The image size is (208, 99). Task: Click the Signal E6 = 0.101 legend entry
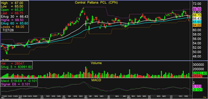point(15,84)
